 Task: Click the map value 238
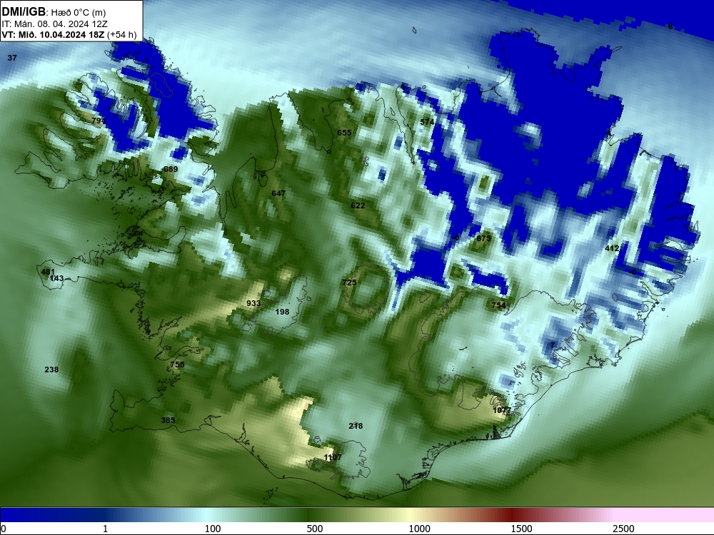[51, 370]
